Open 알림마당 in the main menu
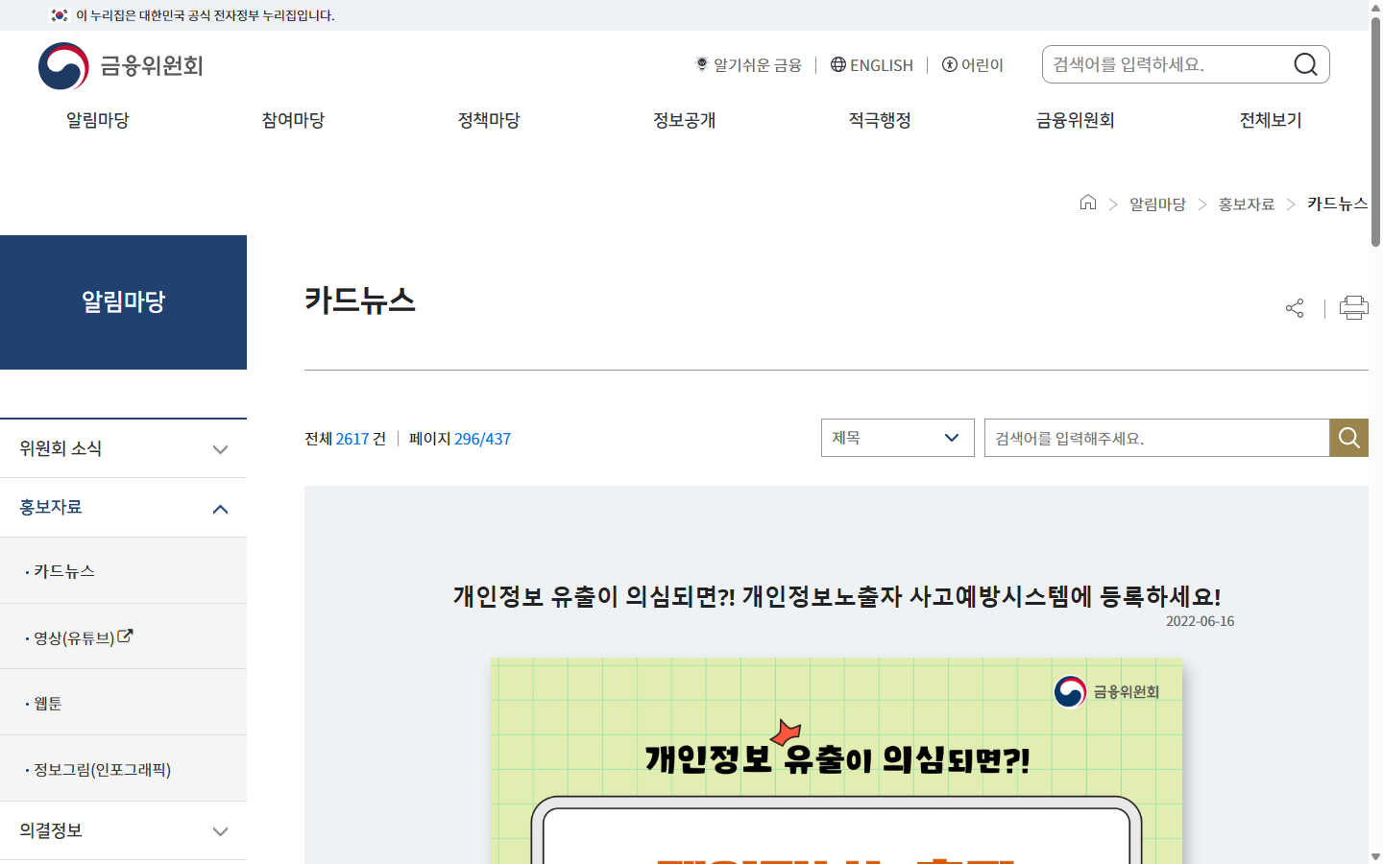 point(98,120)
